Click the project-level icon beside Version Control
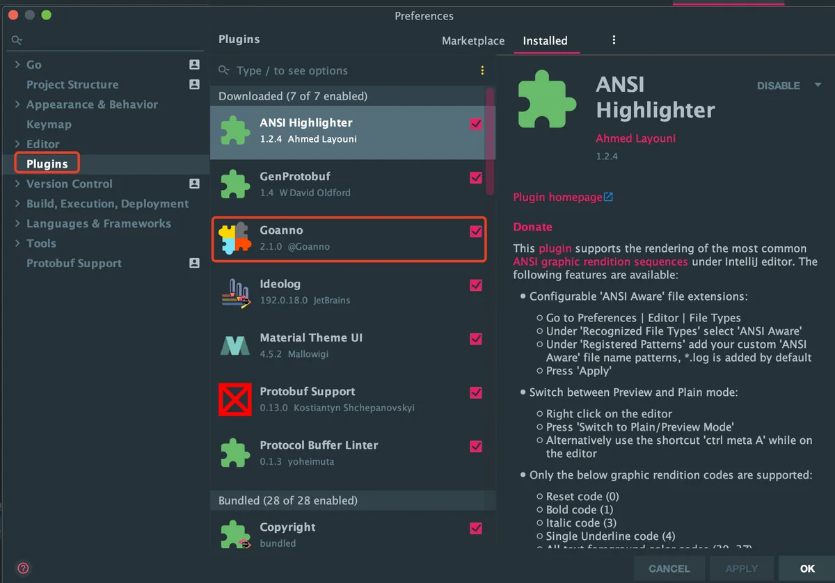This screenshot has height=583, width=835. tap(194, 184)
